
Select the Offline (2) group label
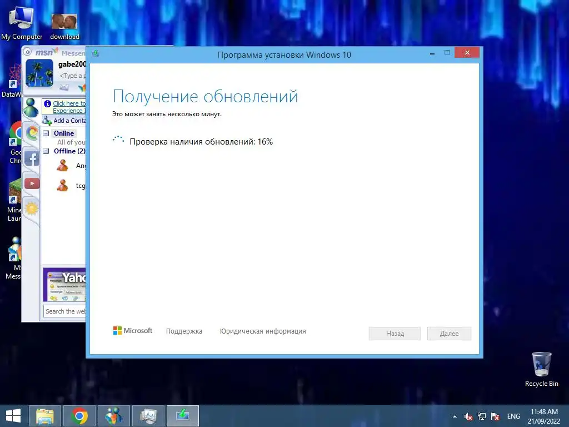click(69, 151)
